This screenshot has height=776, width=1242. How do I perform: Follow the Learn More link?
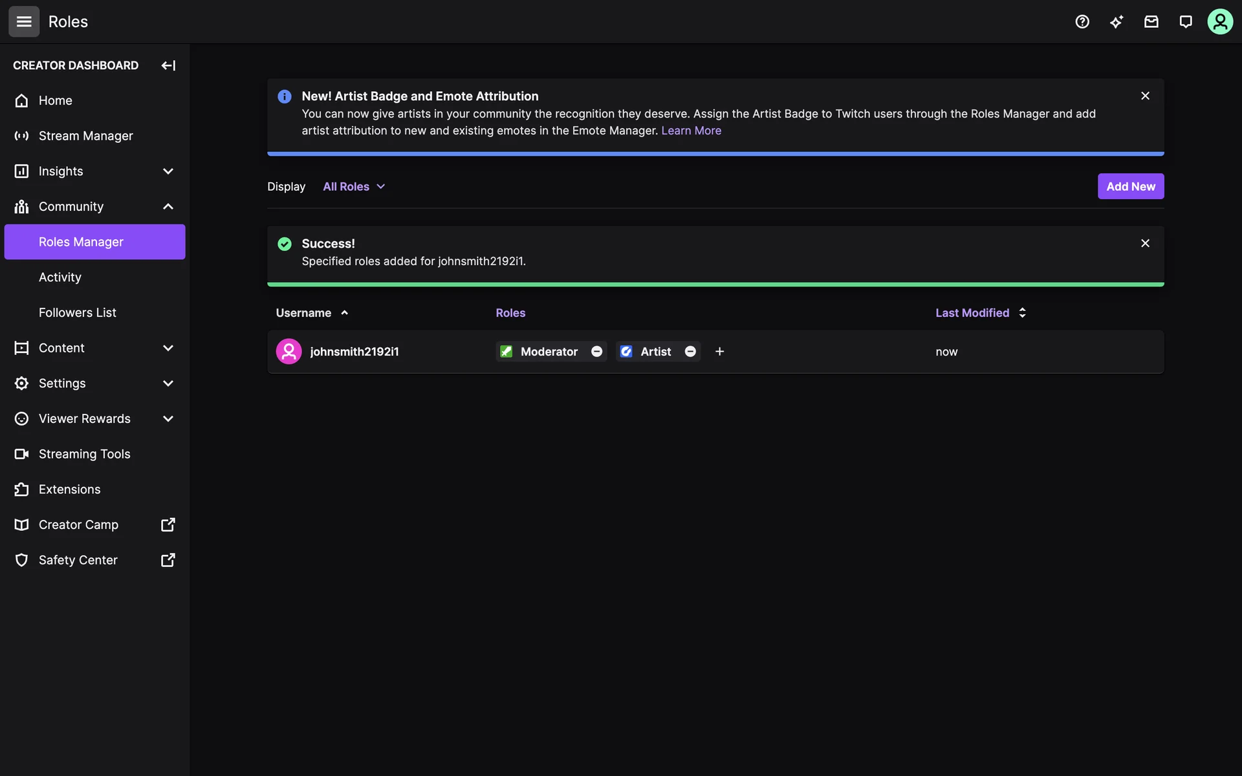(691, 131)
